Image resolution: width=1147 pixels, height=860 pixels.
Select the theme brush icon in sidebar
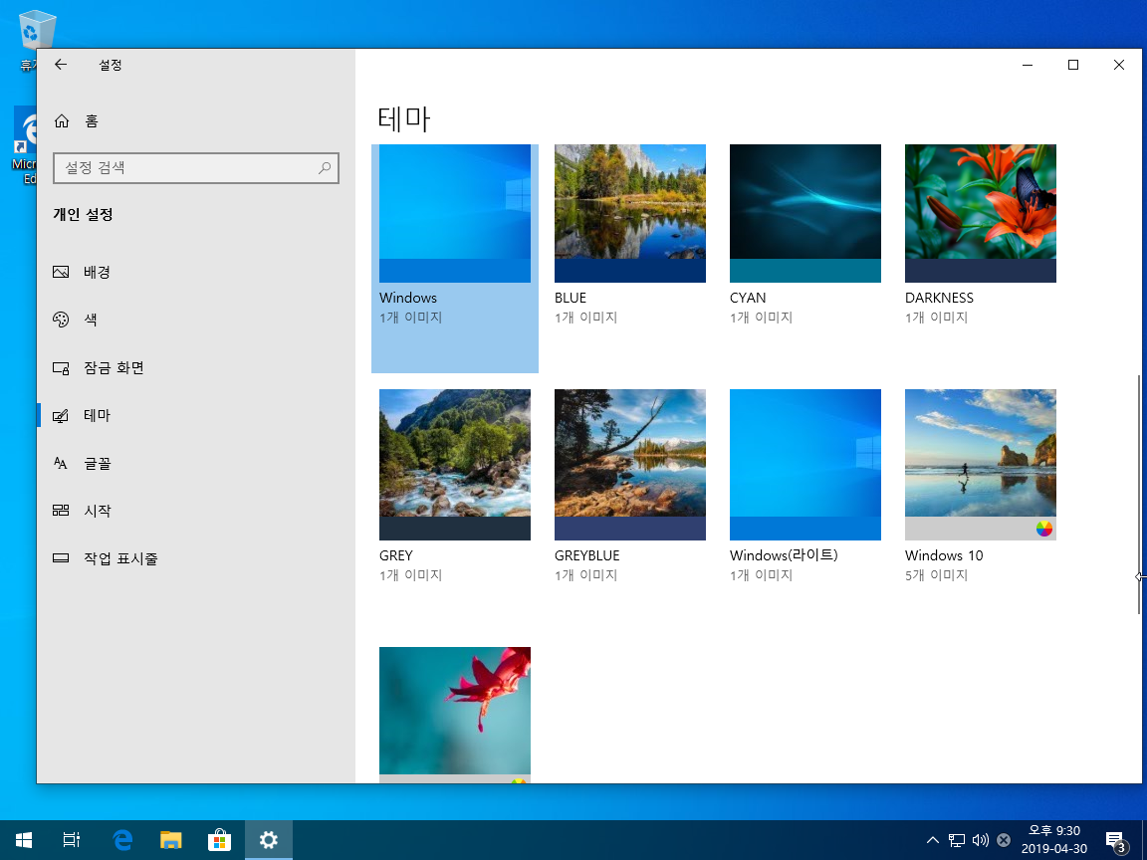click(x=61, y=415)
